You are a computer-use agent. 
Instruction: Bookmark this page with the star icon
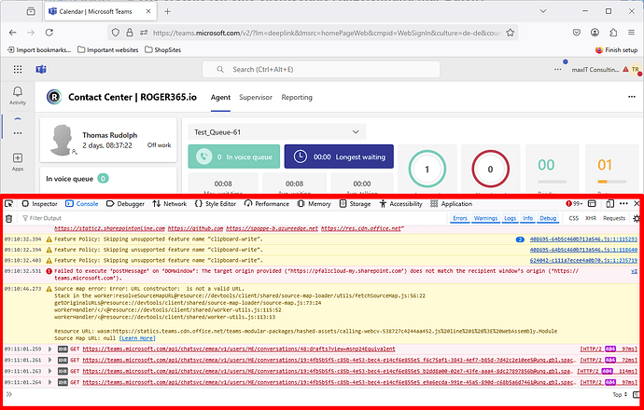(511, 33)
